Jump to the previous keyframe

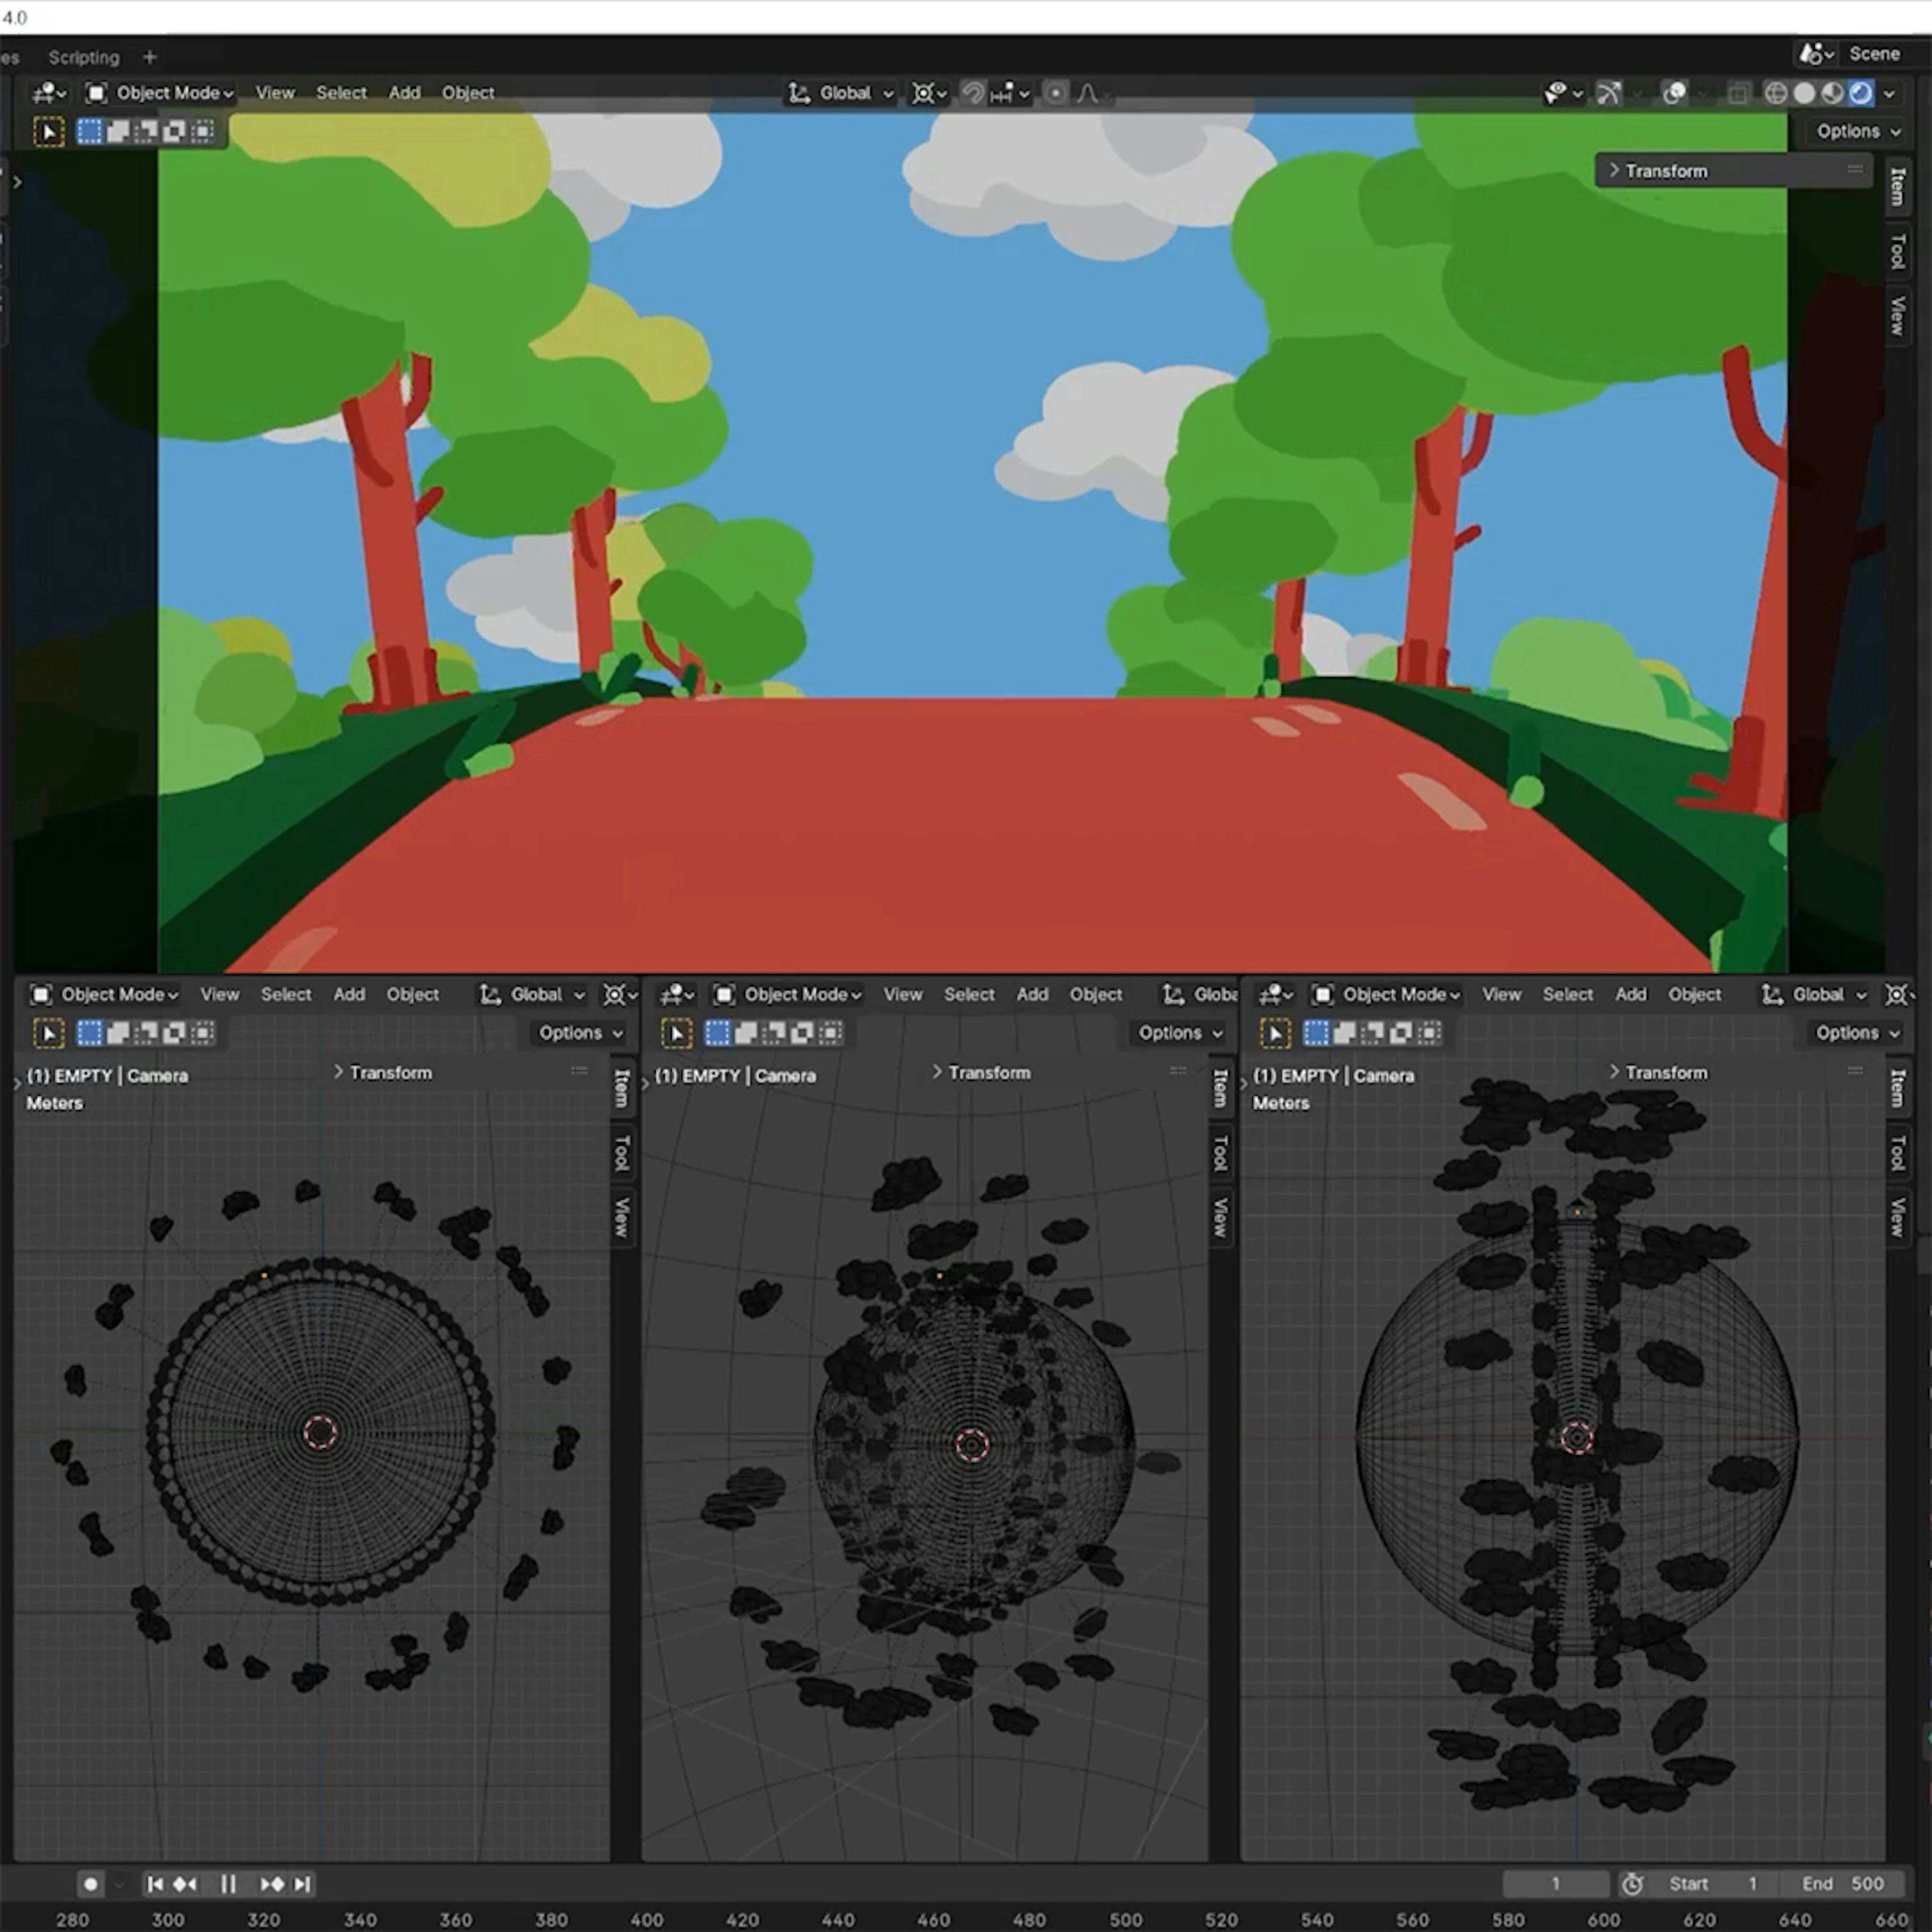[185, 1884]
